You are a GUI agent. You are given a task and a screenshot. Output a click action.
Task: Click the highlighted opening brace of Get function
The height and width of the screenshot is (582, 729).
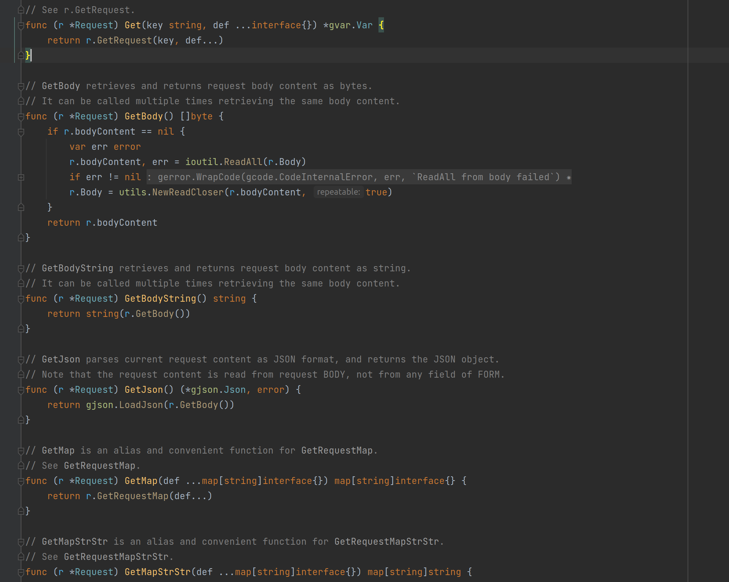point(381,25)
